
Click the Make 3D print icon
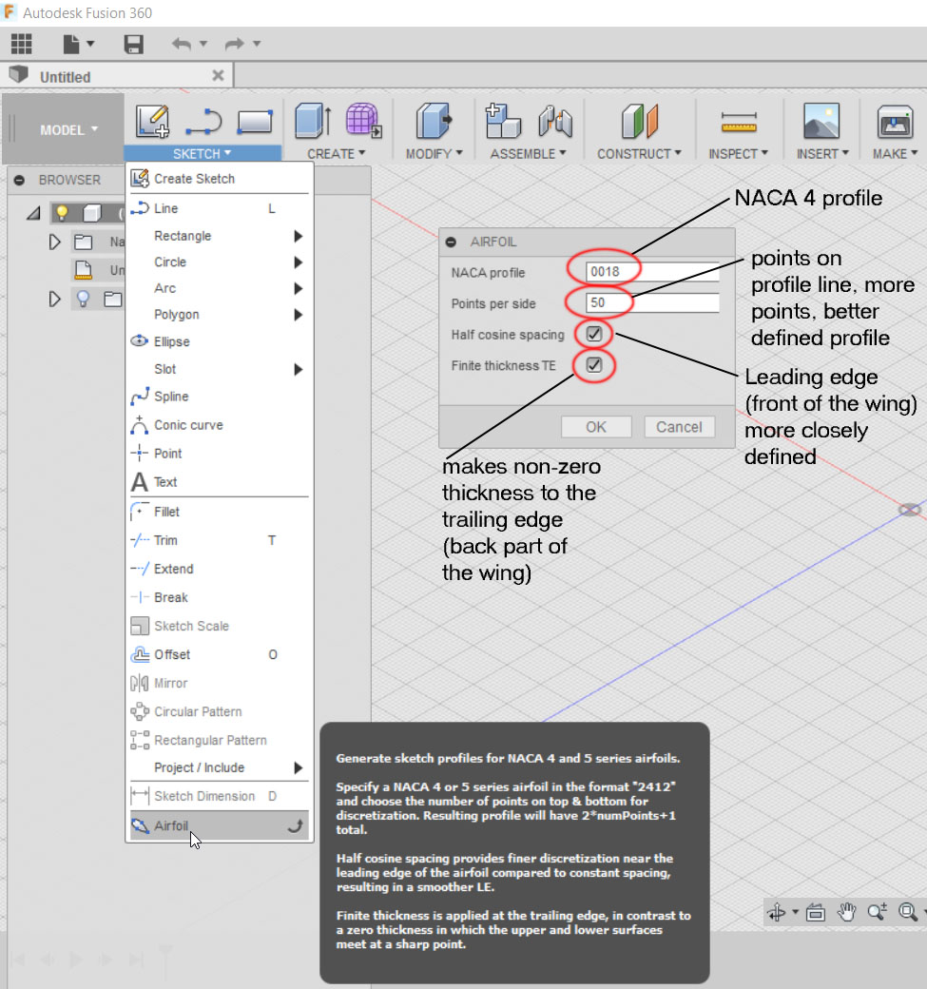point(895,121)
